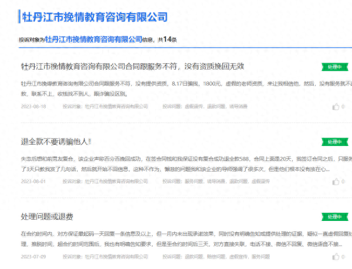Image resolution: width=352 pixels, height=269 pixels.
Task: Click description text starting 失恋后想和前男友复合
Action: click(187, 164)
